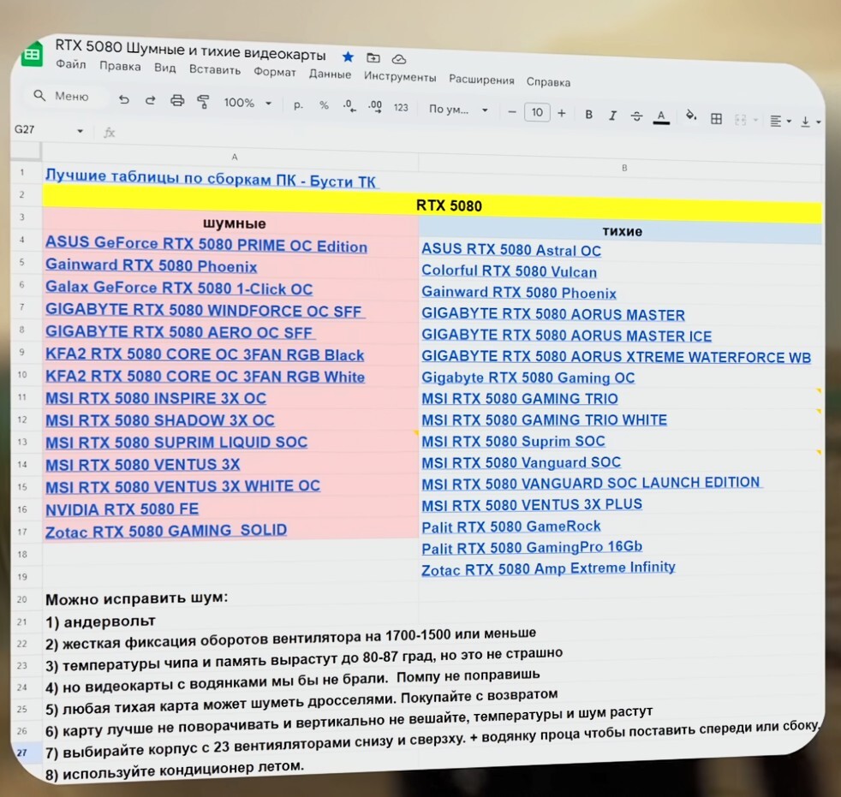841x797 pixels.
Task: Click the merge cells icon
Action: pyautogui.click(x=741, y=120)
